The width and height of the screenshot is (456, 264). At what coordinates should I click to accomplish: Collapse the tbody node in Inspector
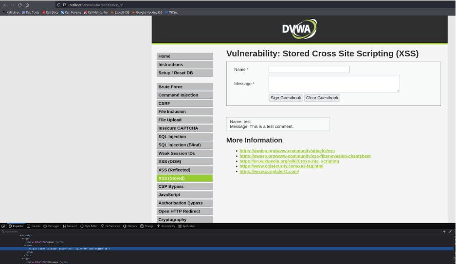(20, 235)
